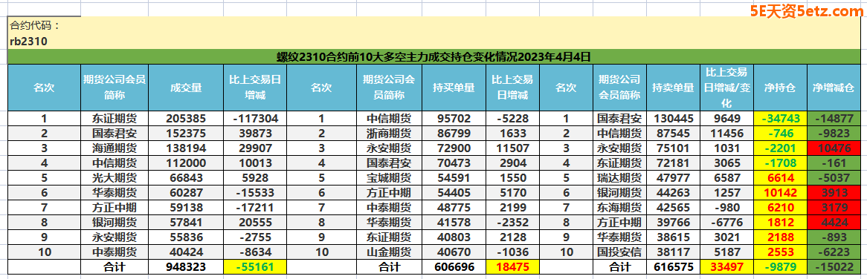867x279 pixels.
Task: Select the cell with 138194
Action: [x=186, y=148]
